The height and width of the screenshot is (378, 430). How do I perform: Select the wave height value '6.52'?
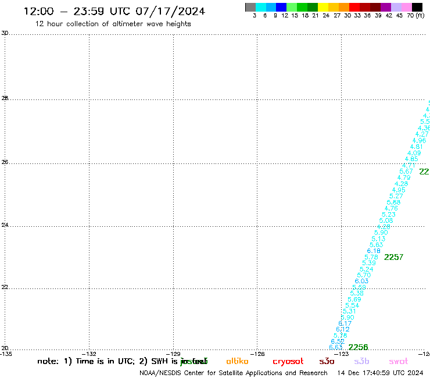click(338, 341)
